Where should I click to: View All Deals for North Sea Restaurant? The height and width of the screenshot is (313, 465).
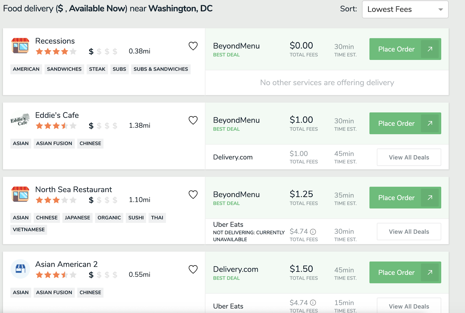click(409, 232)
